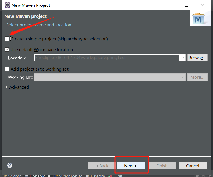
Task: Close the dialog with the X button
Action: pyautogui.click(x=202, y=5)
